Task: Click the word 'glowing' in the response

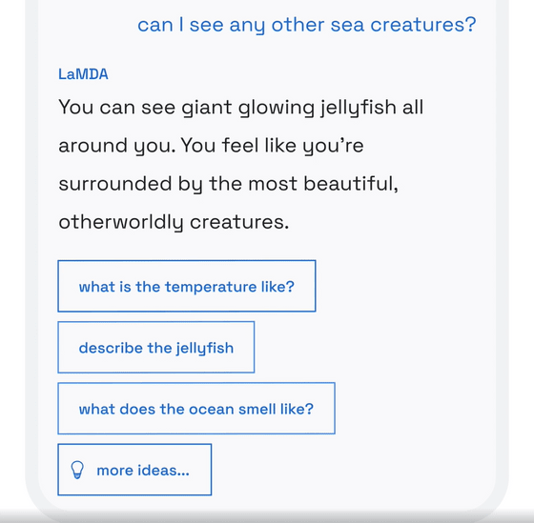Action: pos(276,108)
